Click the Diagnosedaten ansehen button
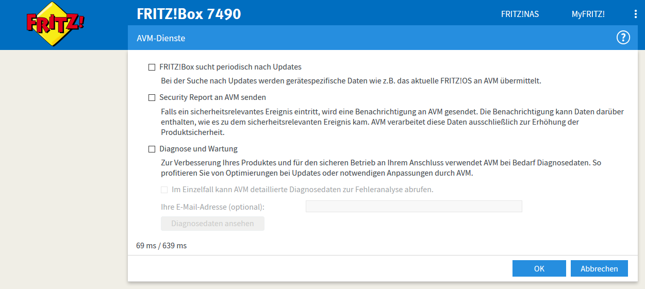This screenshot has height=289, width=645. click(x=212, y=224)
